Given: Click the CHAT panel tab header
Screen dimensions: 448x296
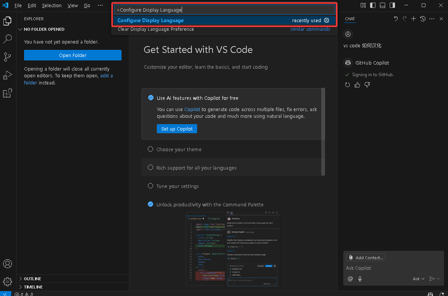Looking at the screenshot, I should (350, 19).
